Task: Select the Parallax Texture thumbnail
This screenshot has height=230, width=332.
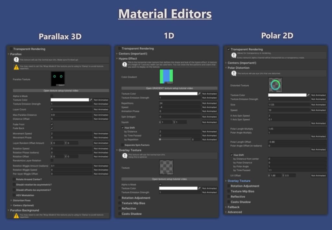Action: (x=58, y=79)
